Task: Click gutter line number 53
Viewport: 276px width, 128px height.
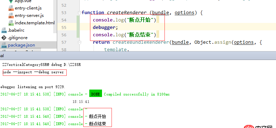Action: (64, 13)
